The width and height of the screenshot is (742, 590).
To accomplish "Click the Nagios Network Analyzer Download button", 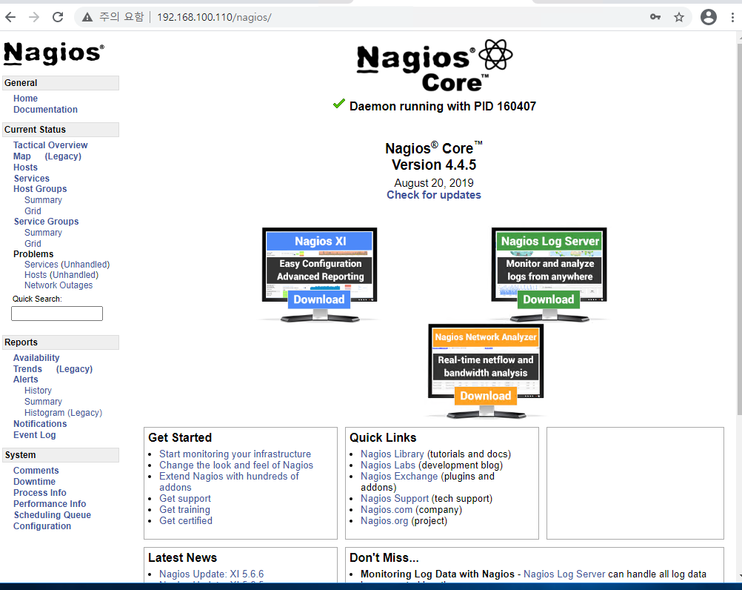I will click(486, 396).
